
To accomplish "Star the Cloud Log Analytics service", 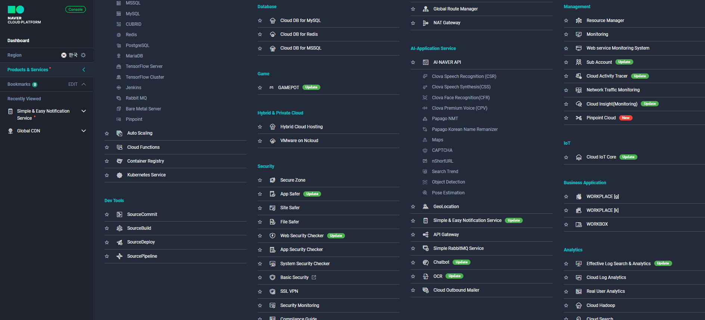I will pyautogui.click(x=566, y=277).
